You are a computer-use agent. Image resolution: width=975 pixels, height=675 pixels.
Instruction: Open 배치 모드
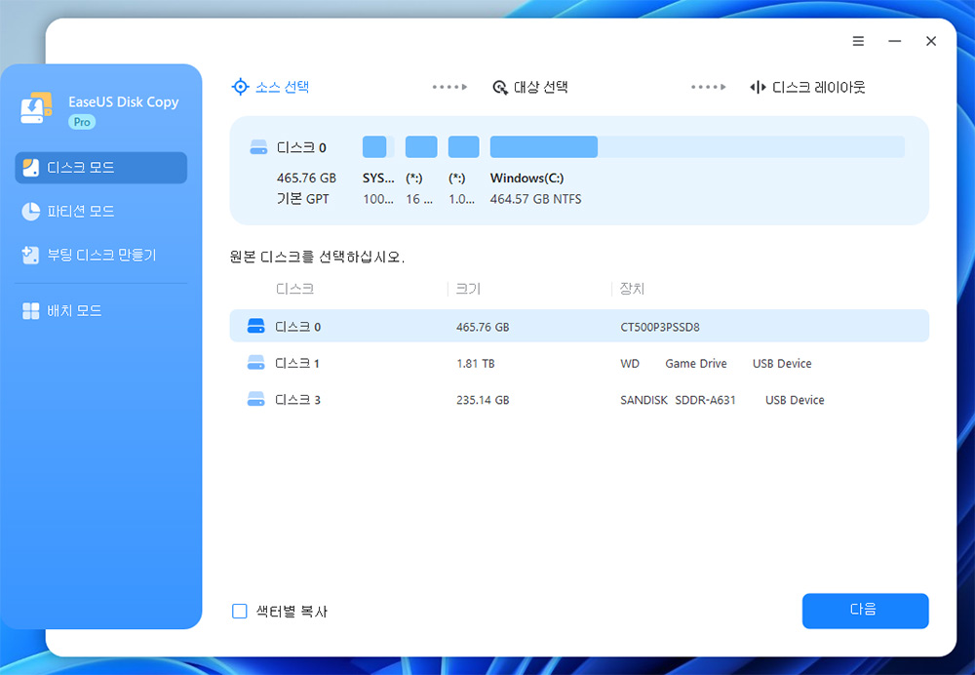pyautogui.click(x=100, y=311)
